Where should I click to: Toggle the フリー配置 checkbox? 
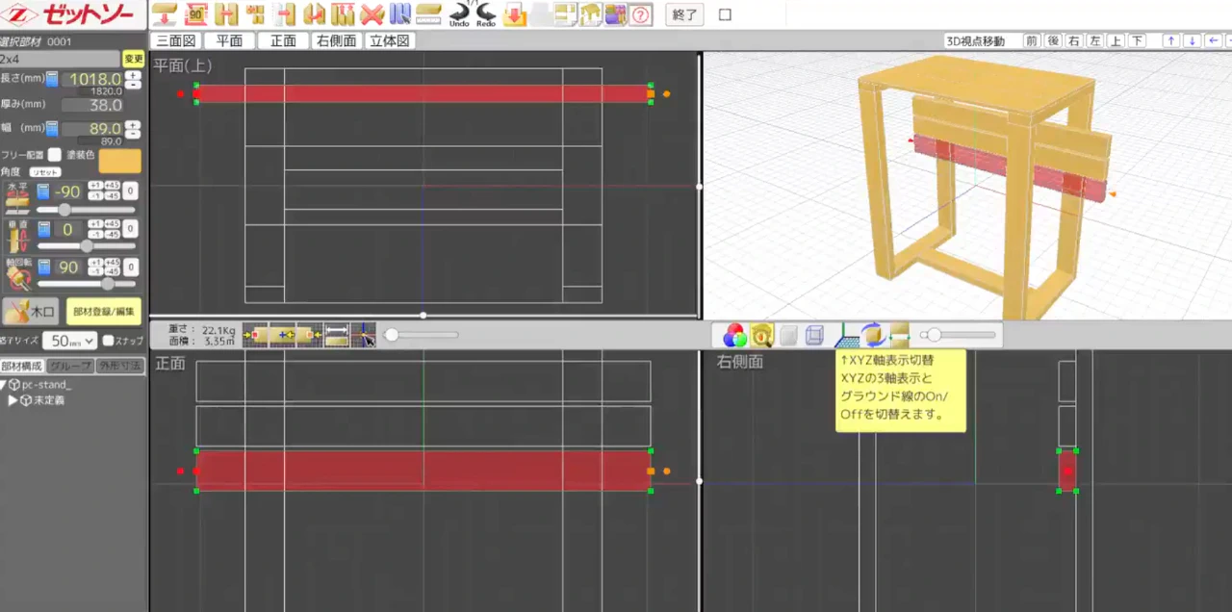[x=55, y=155]
